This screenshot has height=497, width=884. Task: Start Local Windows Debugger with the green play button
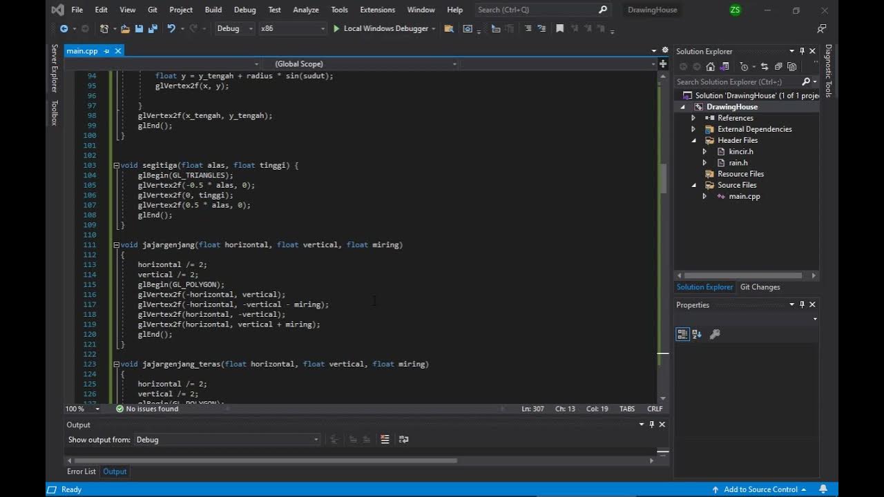pos(336,28)
